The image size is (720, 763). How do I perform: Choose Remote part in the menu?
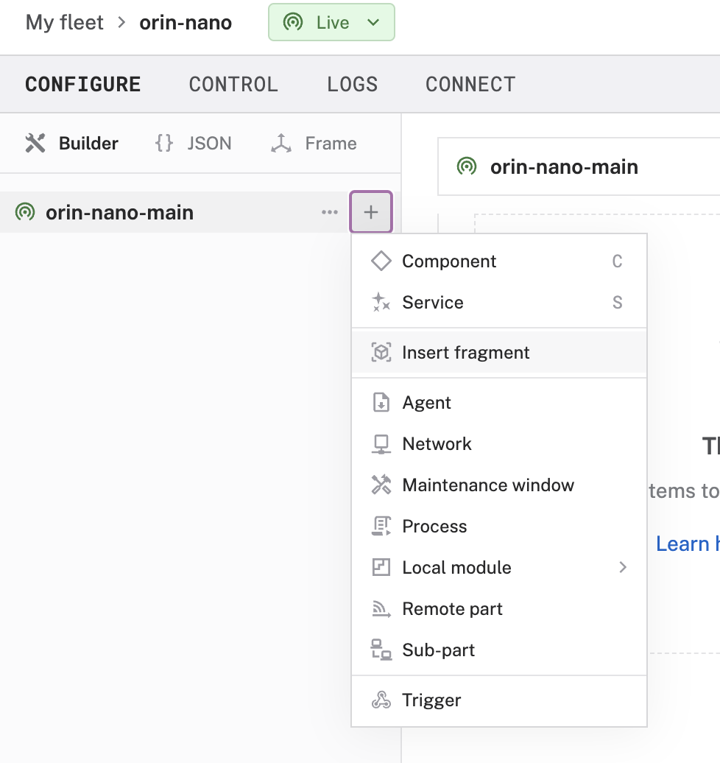452,609
